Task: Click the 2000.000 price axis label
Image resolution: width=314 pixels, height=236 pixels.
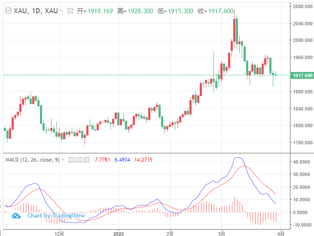Action: pos(302,40)
